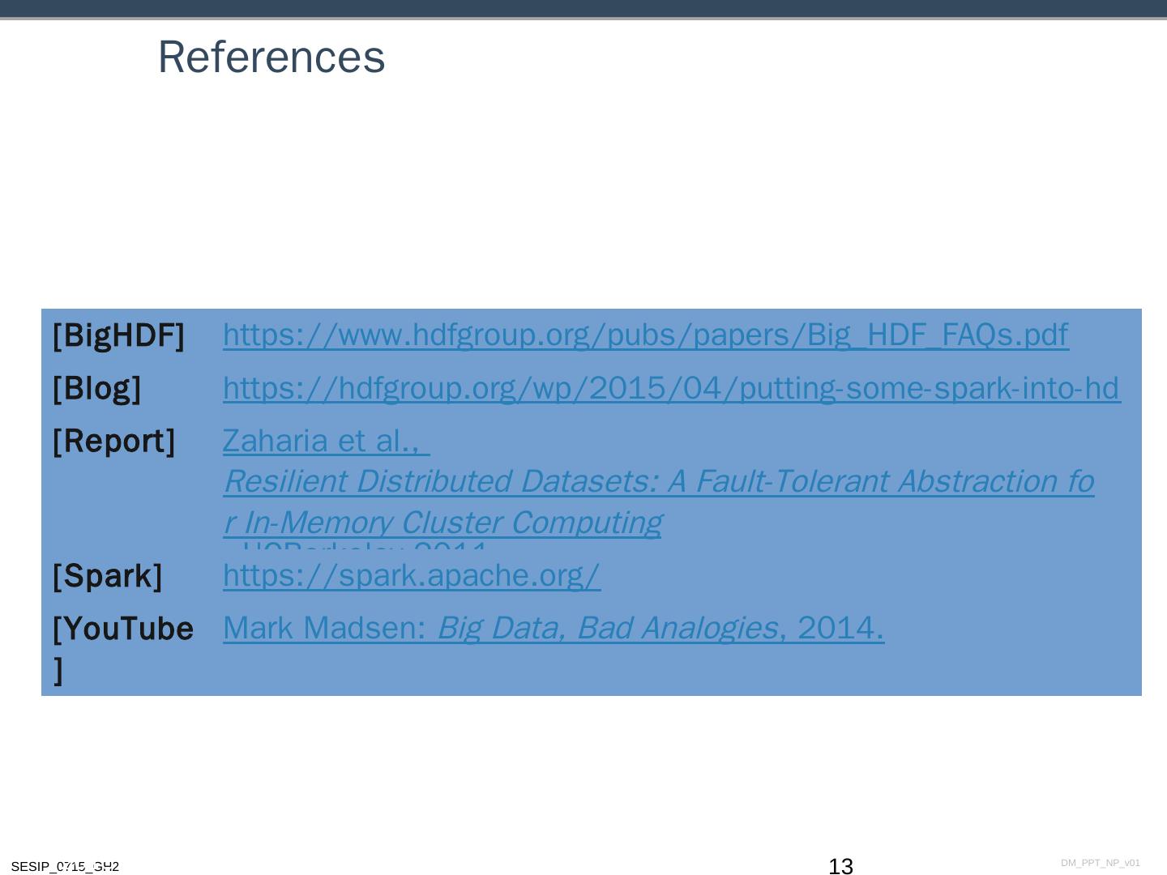Screen dimensions: 1167x875
Task: Open the italic "Big Data, Bad Analogies" title
Action: pos(607,628)
